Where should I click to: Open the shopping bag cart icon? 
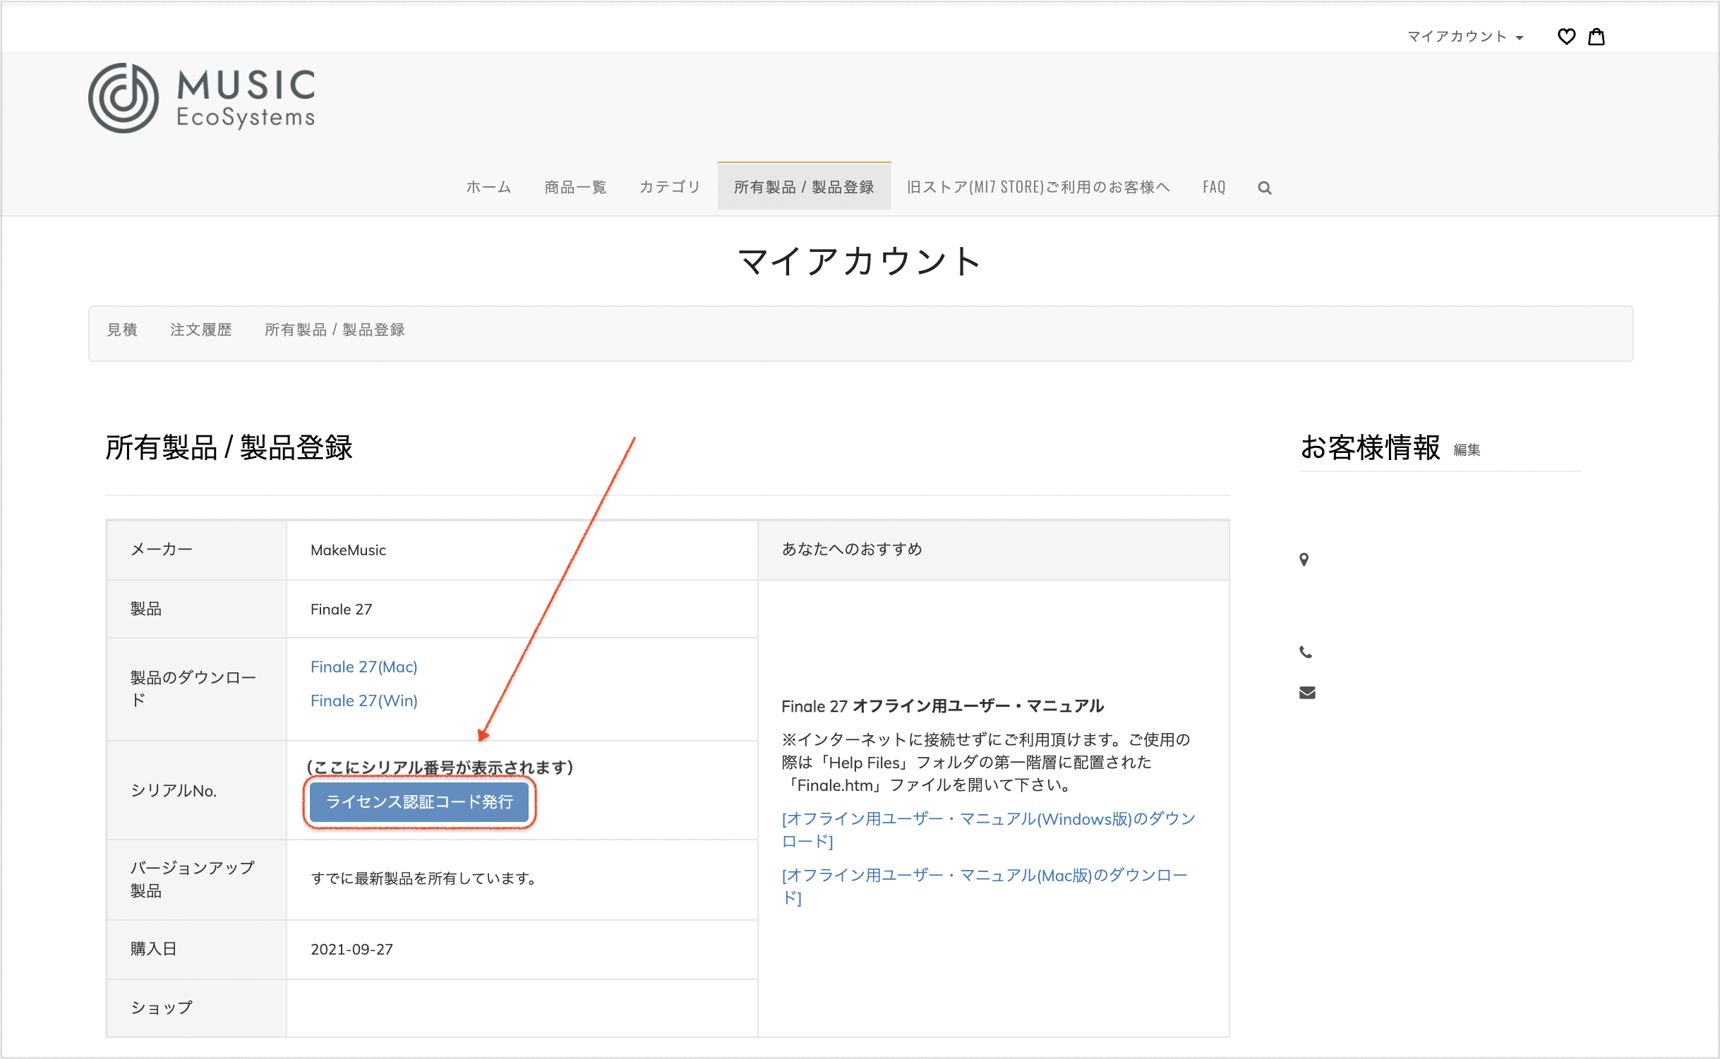(x=1596, y=36)
